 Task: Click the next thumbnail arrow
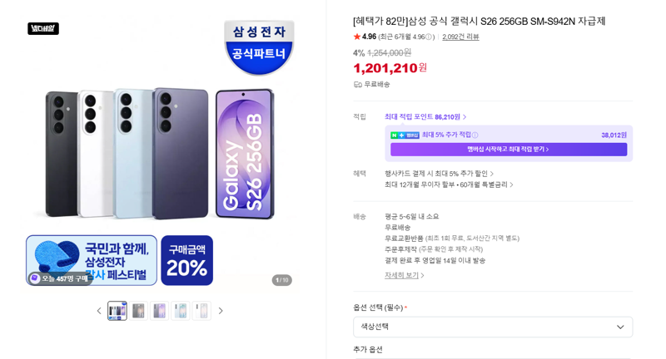click(221, 311)
